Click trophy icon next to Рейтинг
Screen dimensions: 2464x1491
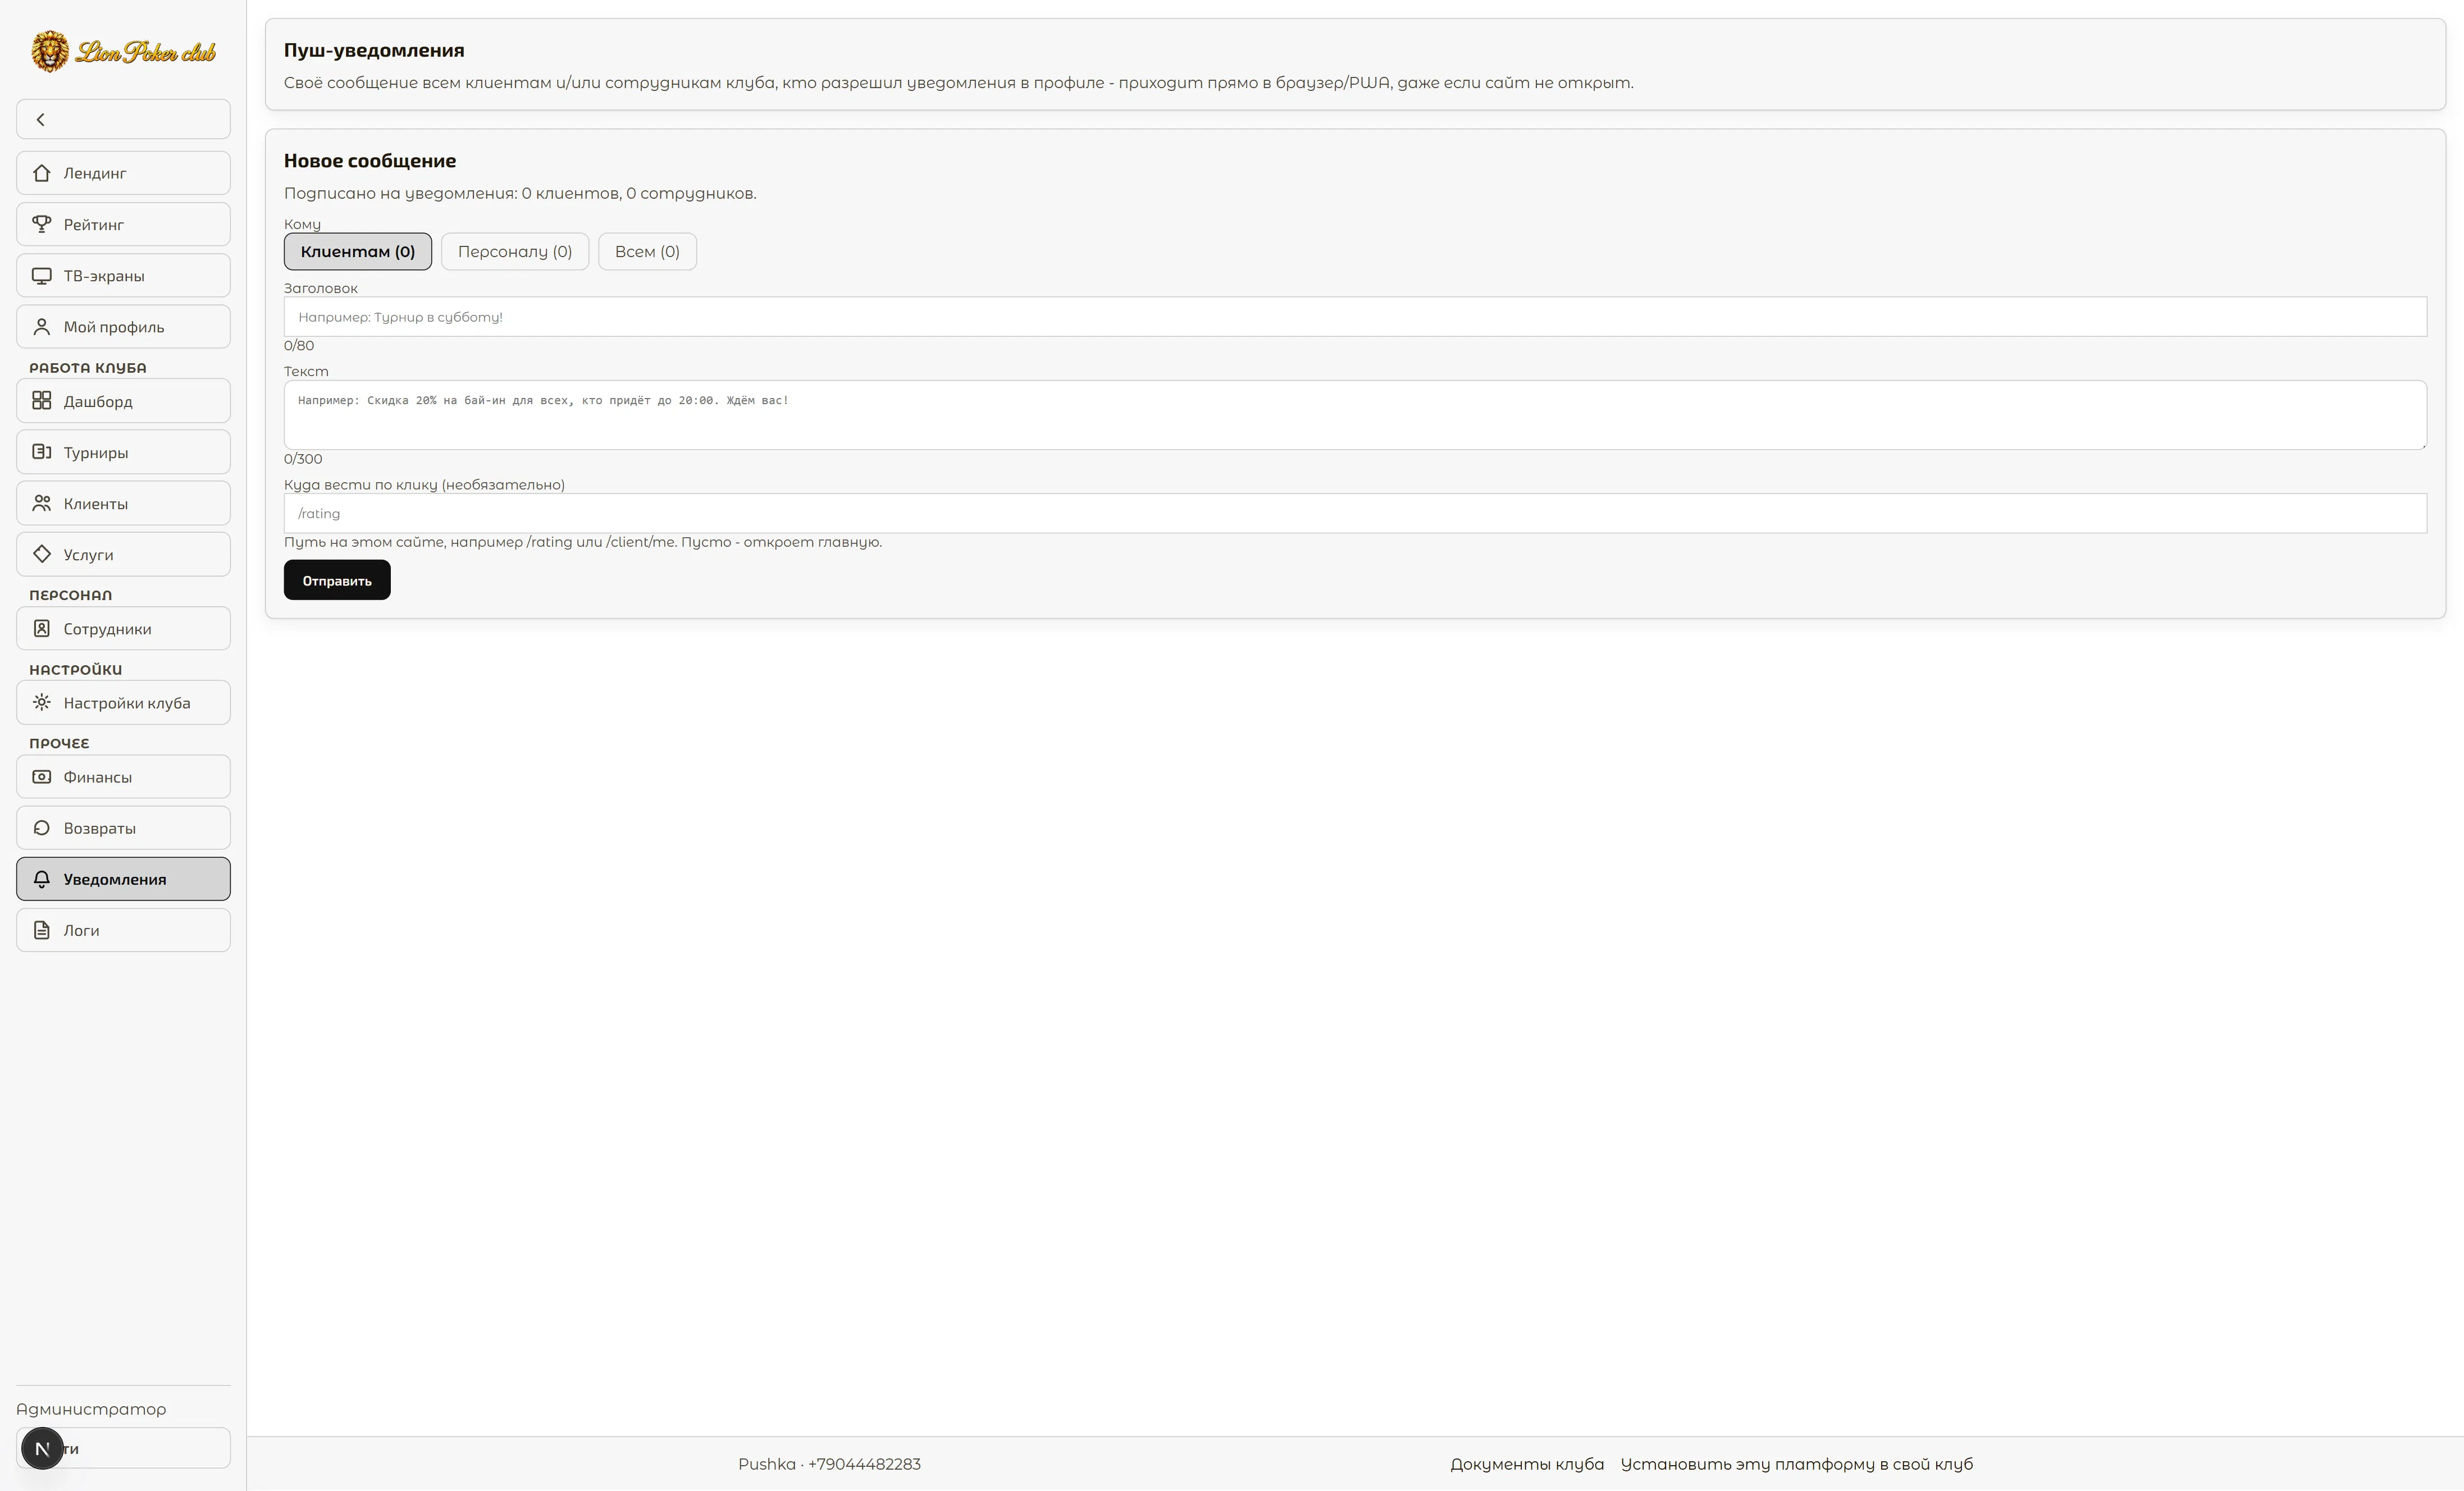coord(41,224)
